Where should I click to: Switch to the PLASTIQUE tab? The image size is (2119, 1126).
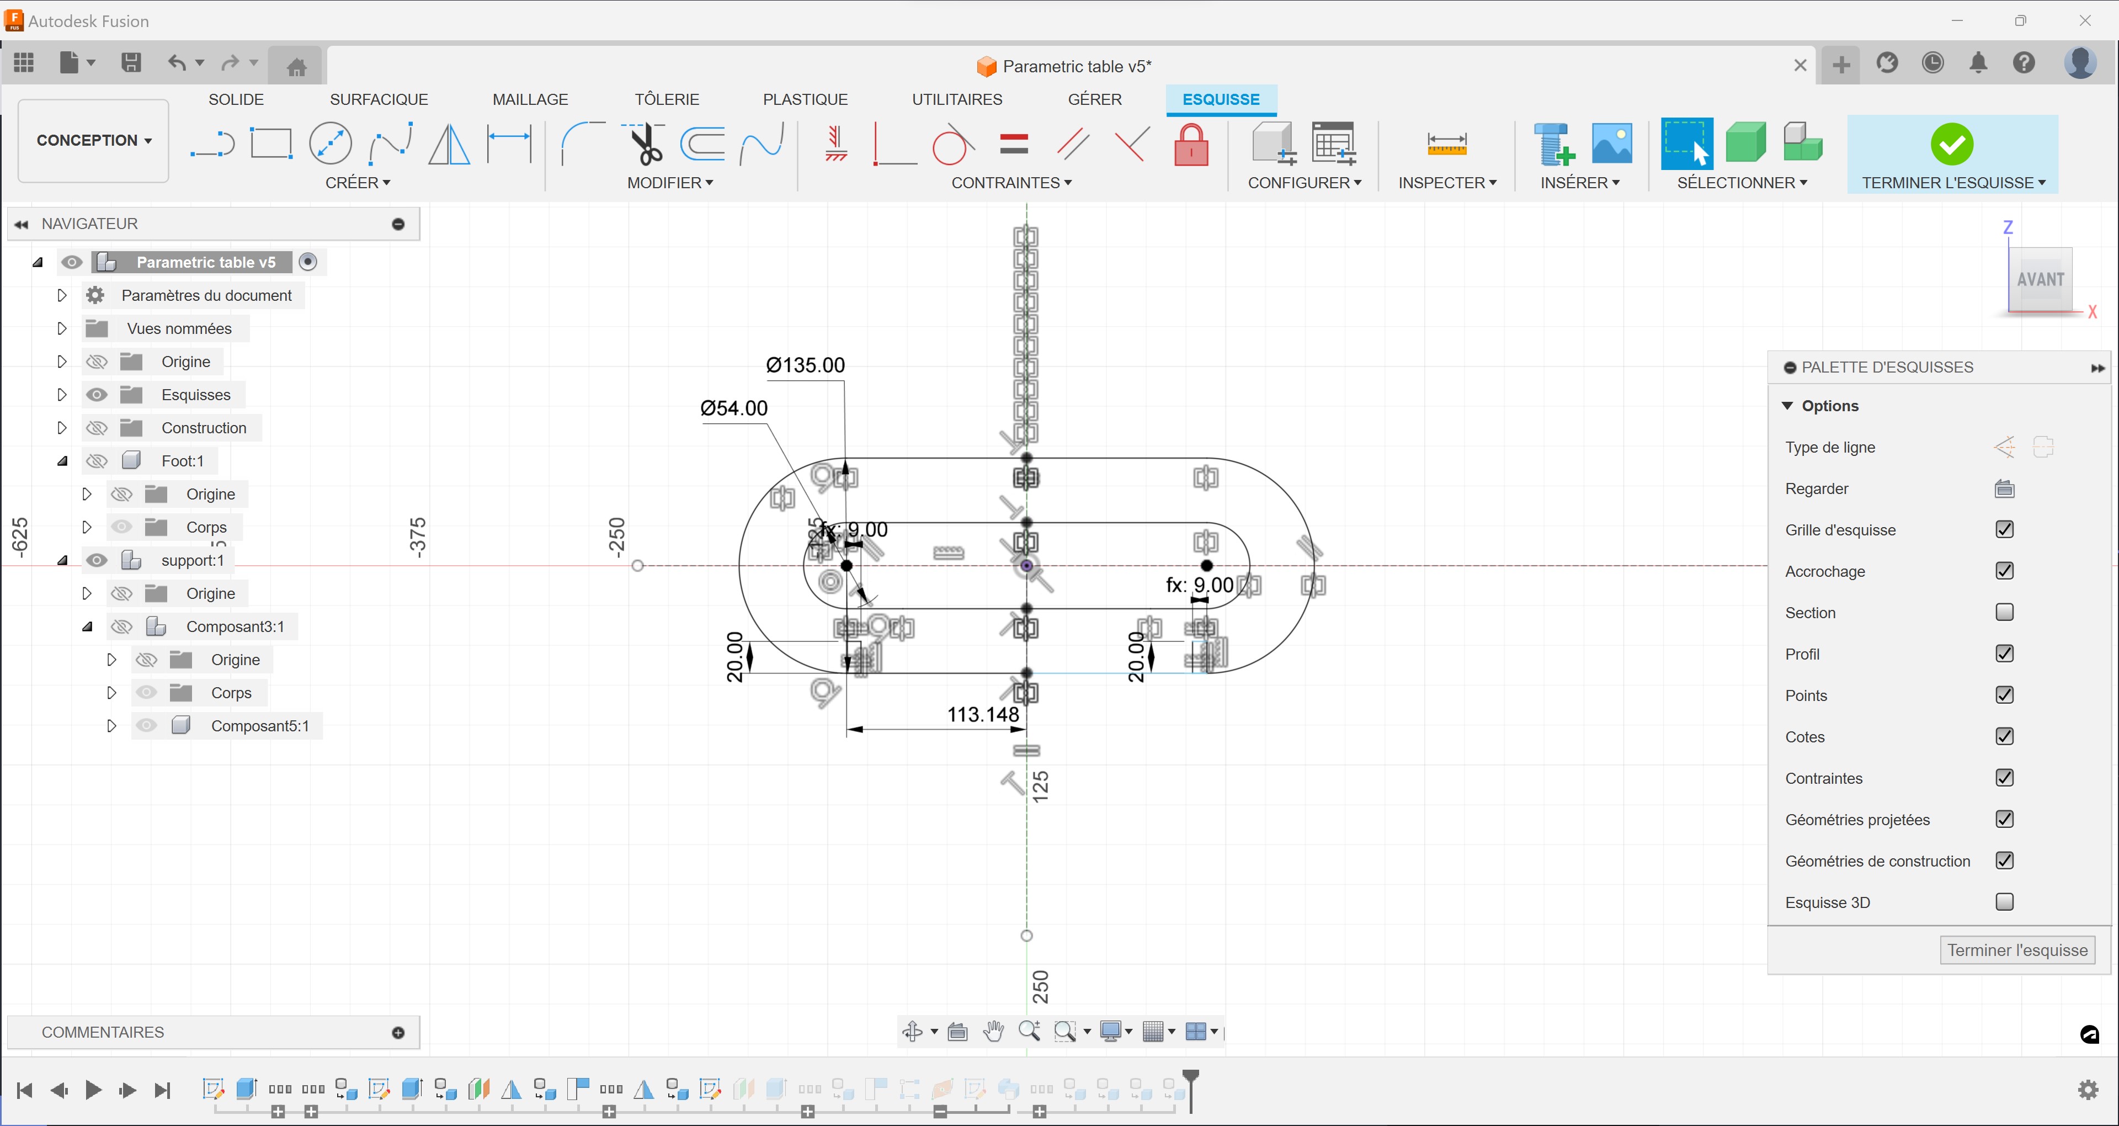click(x=805, y=99)
